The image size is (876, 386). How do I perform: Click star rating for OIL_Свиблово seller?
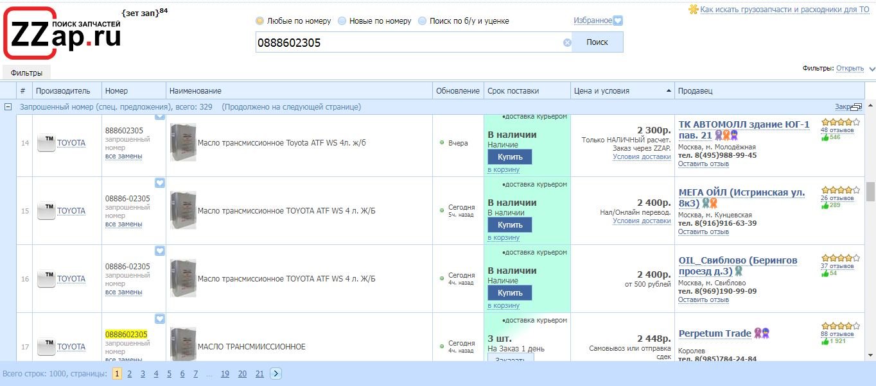[841, 258]
